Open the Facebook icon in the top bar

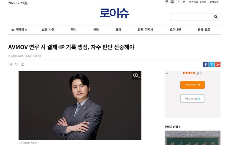[x=178, y=2]
